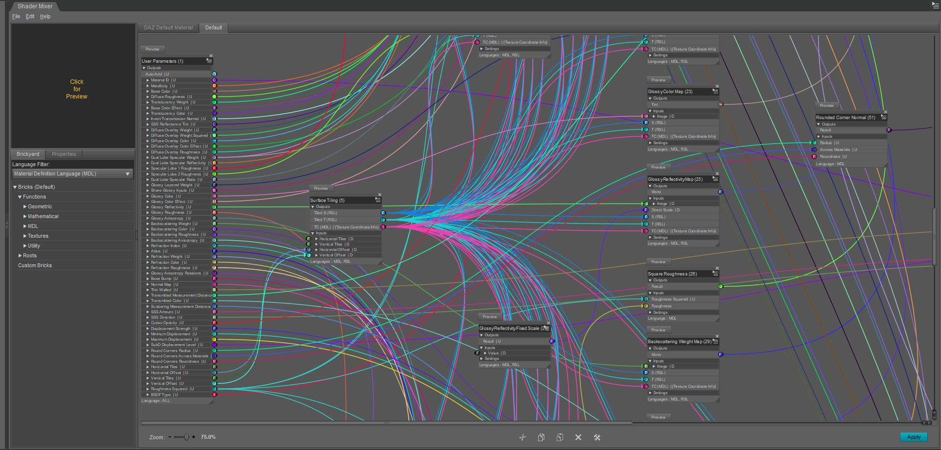Close the Glossy Color Map (23) brick
Screen dimensions: 941x450
click(718, 86)
